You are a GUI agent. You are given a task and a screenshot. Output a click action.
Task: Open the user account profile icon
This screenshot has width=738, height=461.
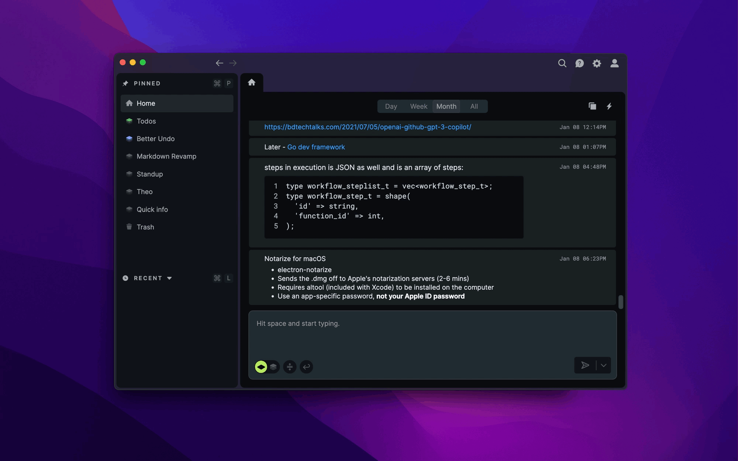[x=614, y=63]
